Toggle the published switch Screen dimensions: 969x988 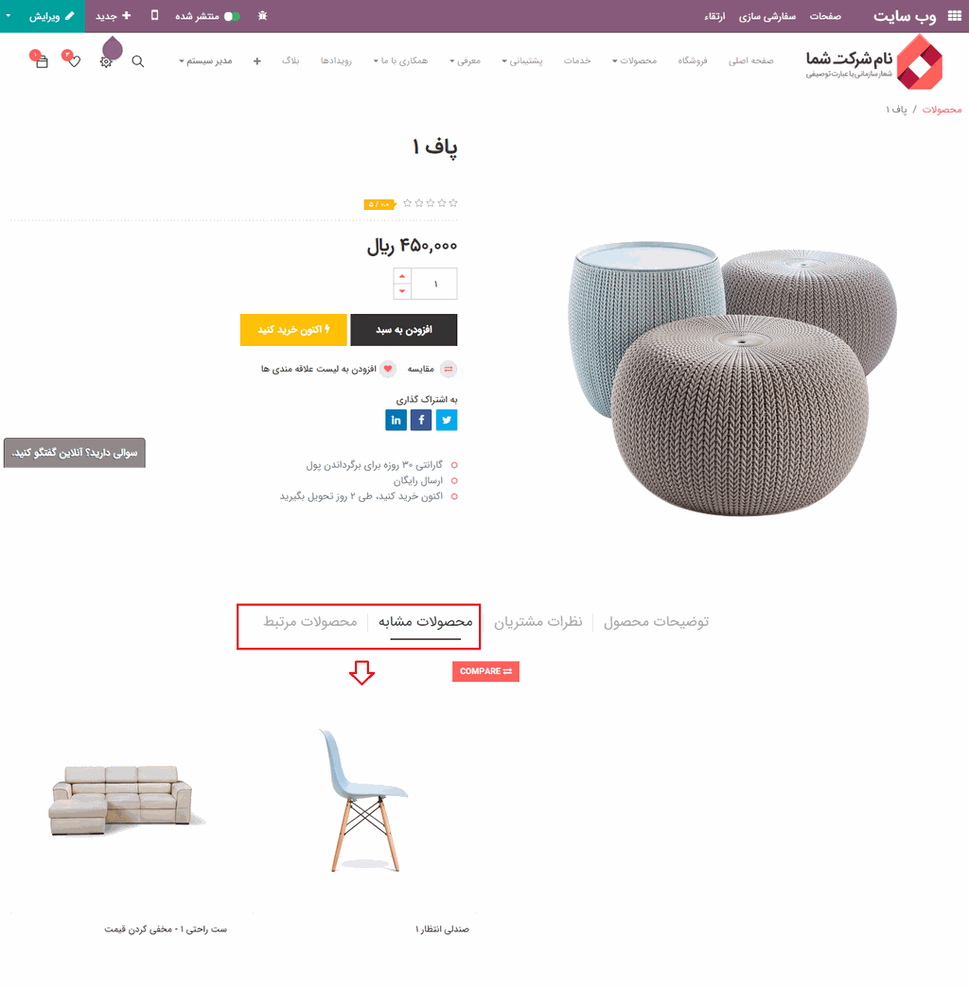232,16
